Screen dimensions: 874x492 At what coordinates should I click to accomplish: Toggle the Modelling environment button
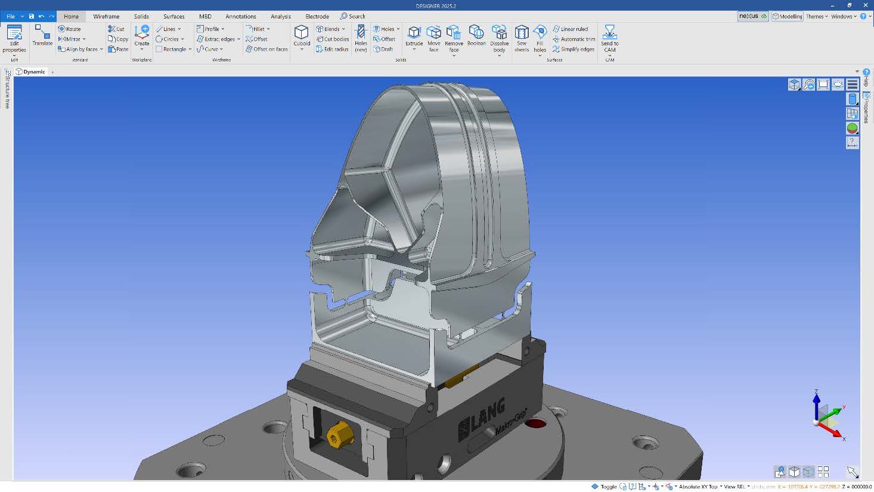pyautogui.click(x=787, y=16)
